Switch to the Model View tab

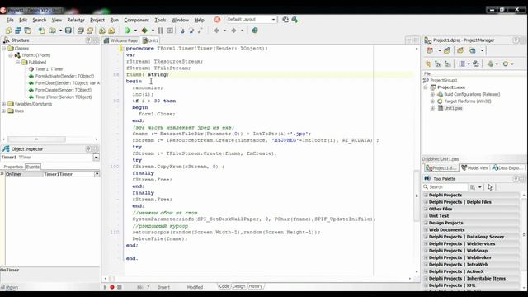click(475, 167)
